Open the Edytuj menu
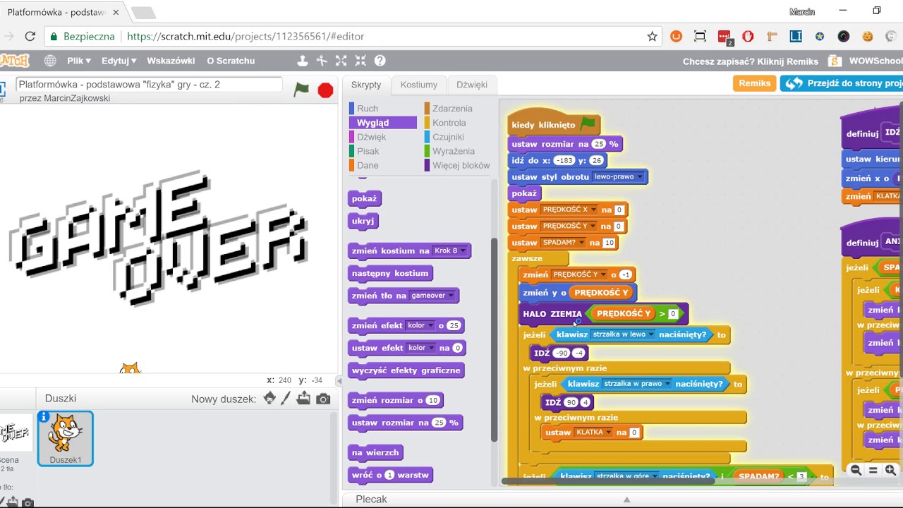 point(119,61)
